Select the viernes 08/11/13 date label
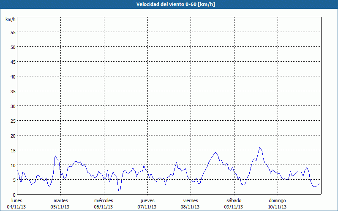The height and width of the screenshot is (211, 338). pyautogui.click(x=191, y=203)
